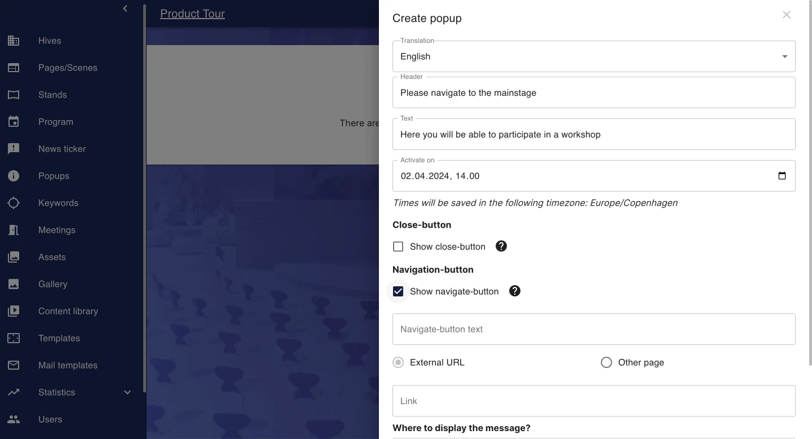The image size is (812, 439).
Task: Uncheck the Show navigate-button checkbox
Action: coord(398,291)
